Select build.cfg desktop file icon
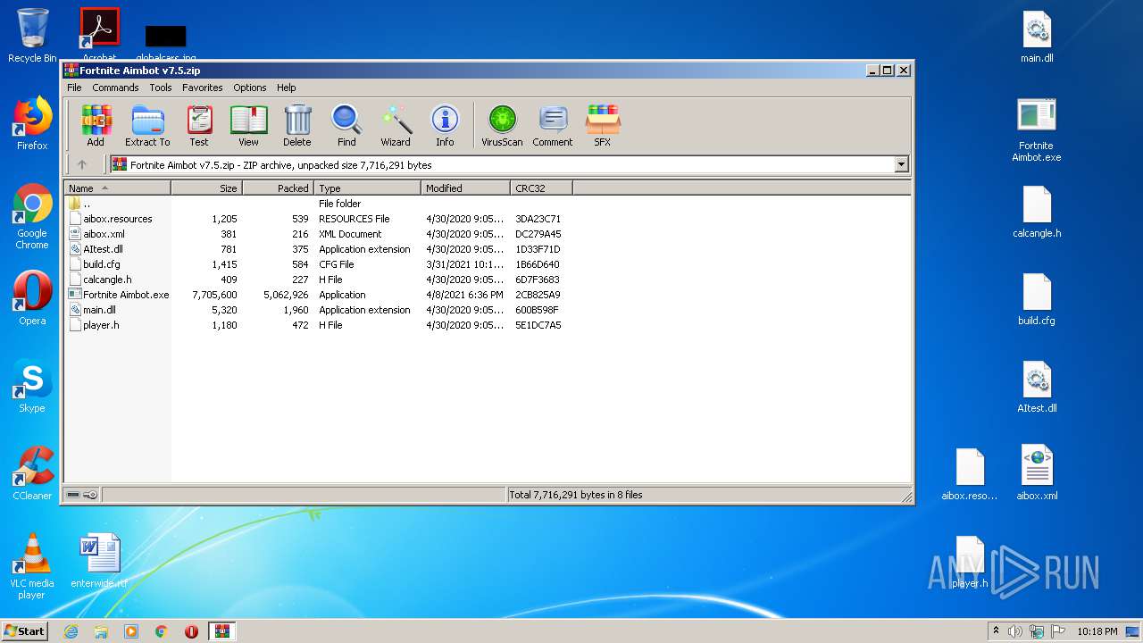The height and width of the screenshot is (643, 1143). [1037, 300]
